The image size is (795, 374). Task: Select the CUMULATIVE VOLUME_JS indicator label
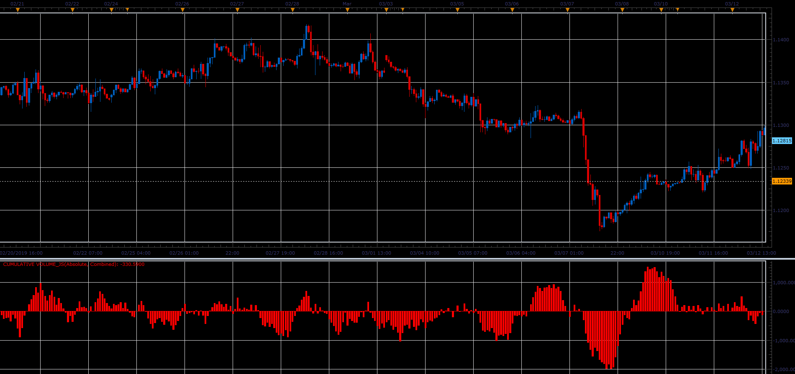tap(74, 264)
